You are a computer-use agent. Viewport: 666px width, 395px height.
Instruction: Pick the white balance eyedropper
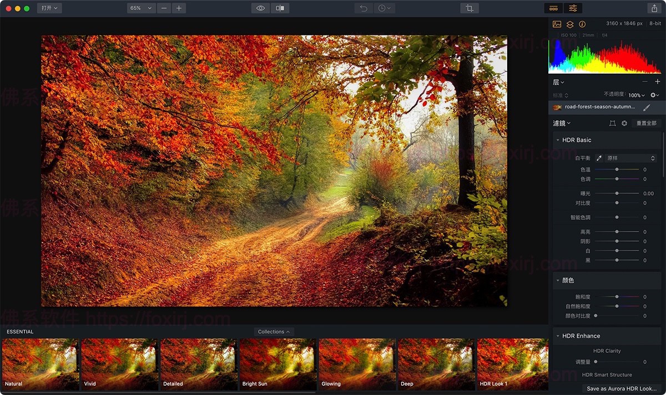coord(599,158)
